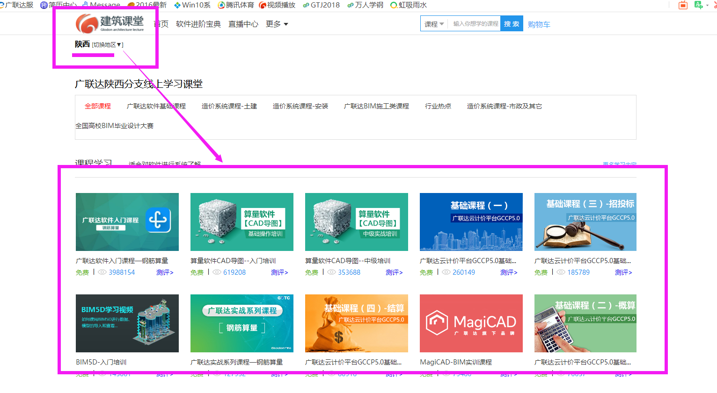This screenshot has height=393, width=717.
Task: Open the 基础课程（二）-概算 thumbnail
Action: coord(585,323)
